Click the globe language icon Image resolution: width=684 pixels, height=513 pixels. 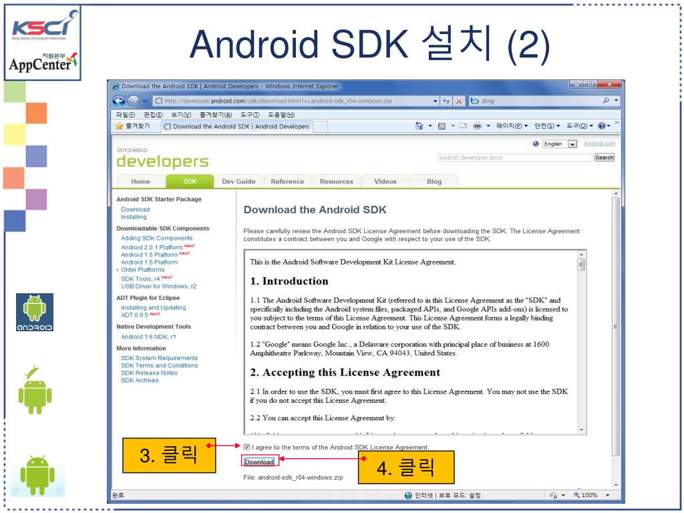536,144
